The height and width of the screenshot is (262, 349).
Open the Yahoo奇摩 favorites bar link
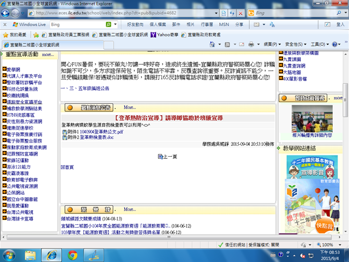(x=164, y=35)
